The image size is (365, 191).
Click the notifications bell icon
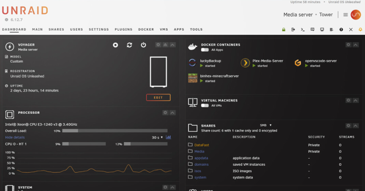pyautogui.click(x=361, y=29)
